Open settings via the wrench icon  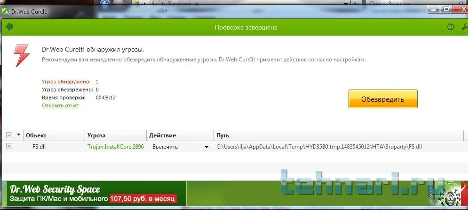click(465, 27)
